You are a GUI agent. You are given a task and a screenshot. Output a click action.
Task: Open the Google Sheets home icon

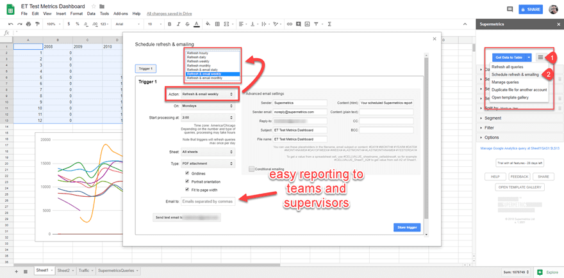click(x=10, y=10)
